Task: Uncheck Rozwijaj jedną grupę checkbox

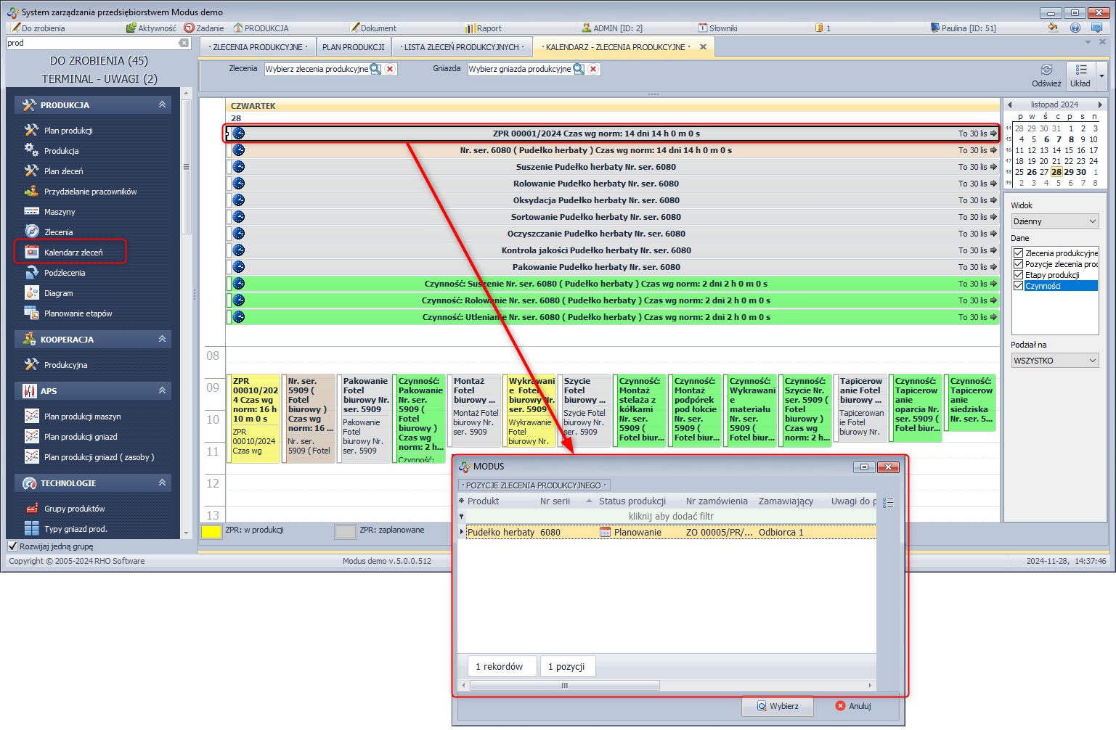Action: (12, 546)
